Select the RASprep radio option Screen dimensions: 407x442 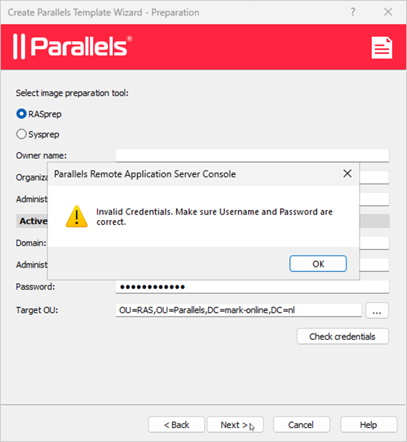pyautogui.click(x=21, y=114)
